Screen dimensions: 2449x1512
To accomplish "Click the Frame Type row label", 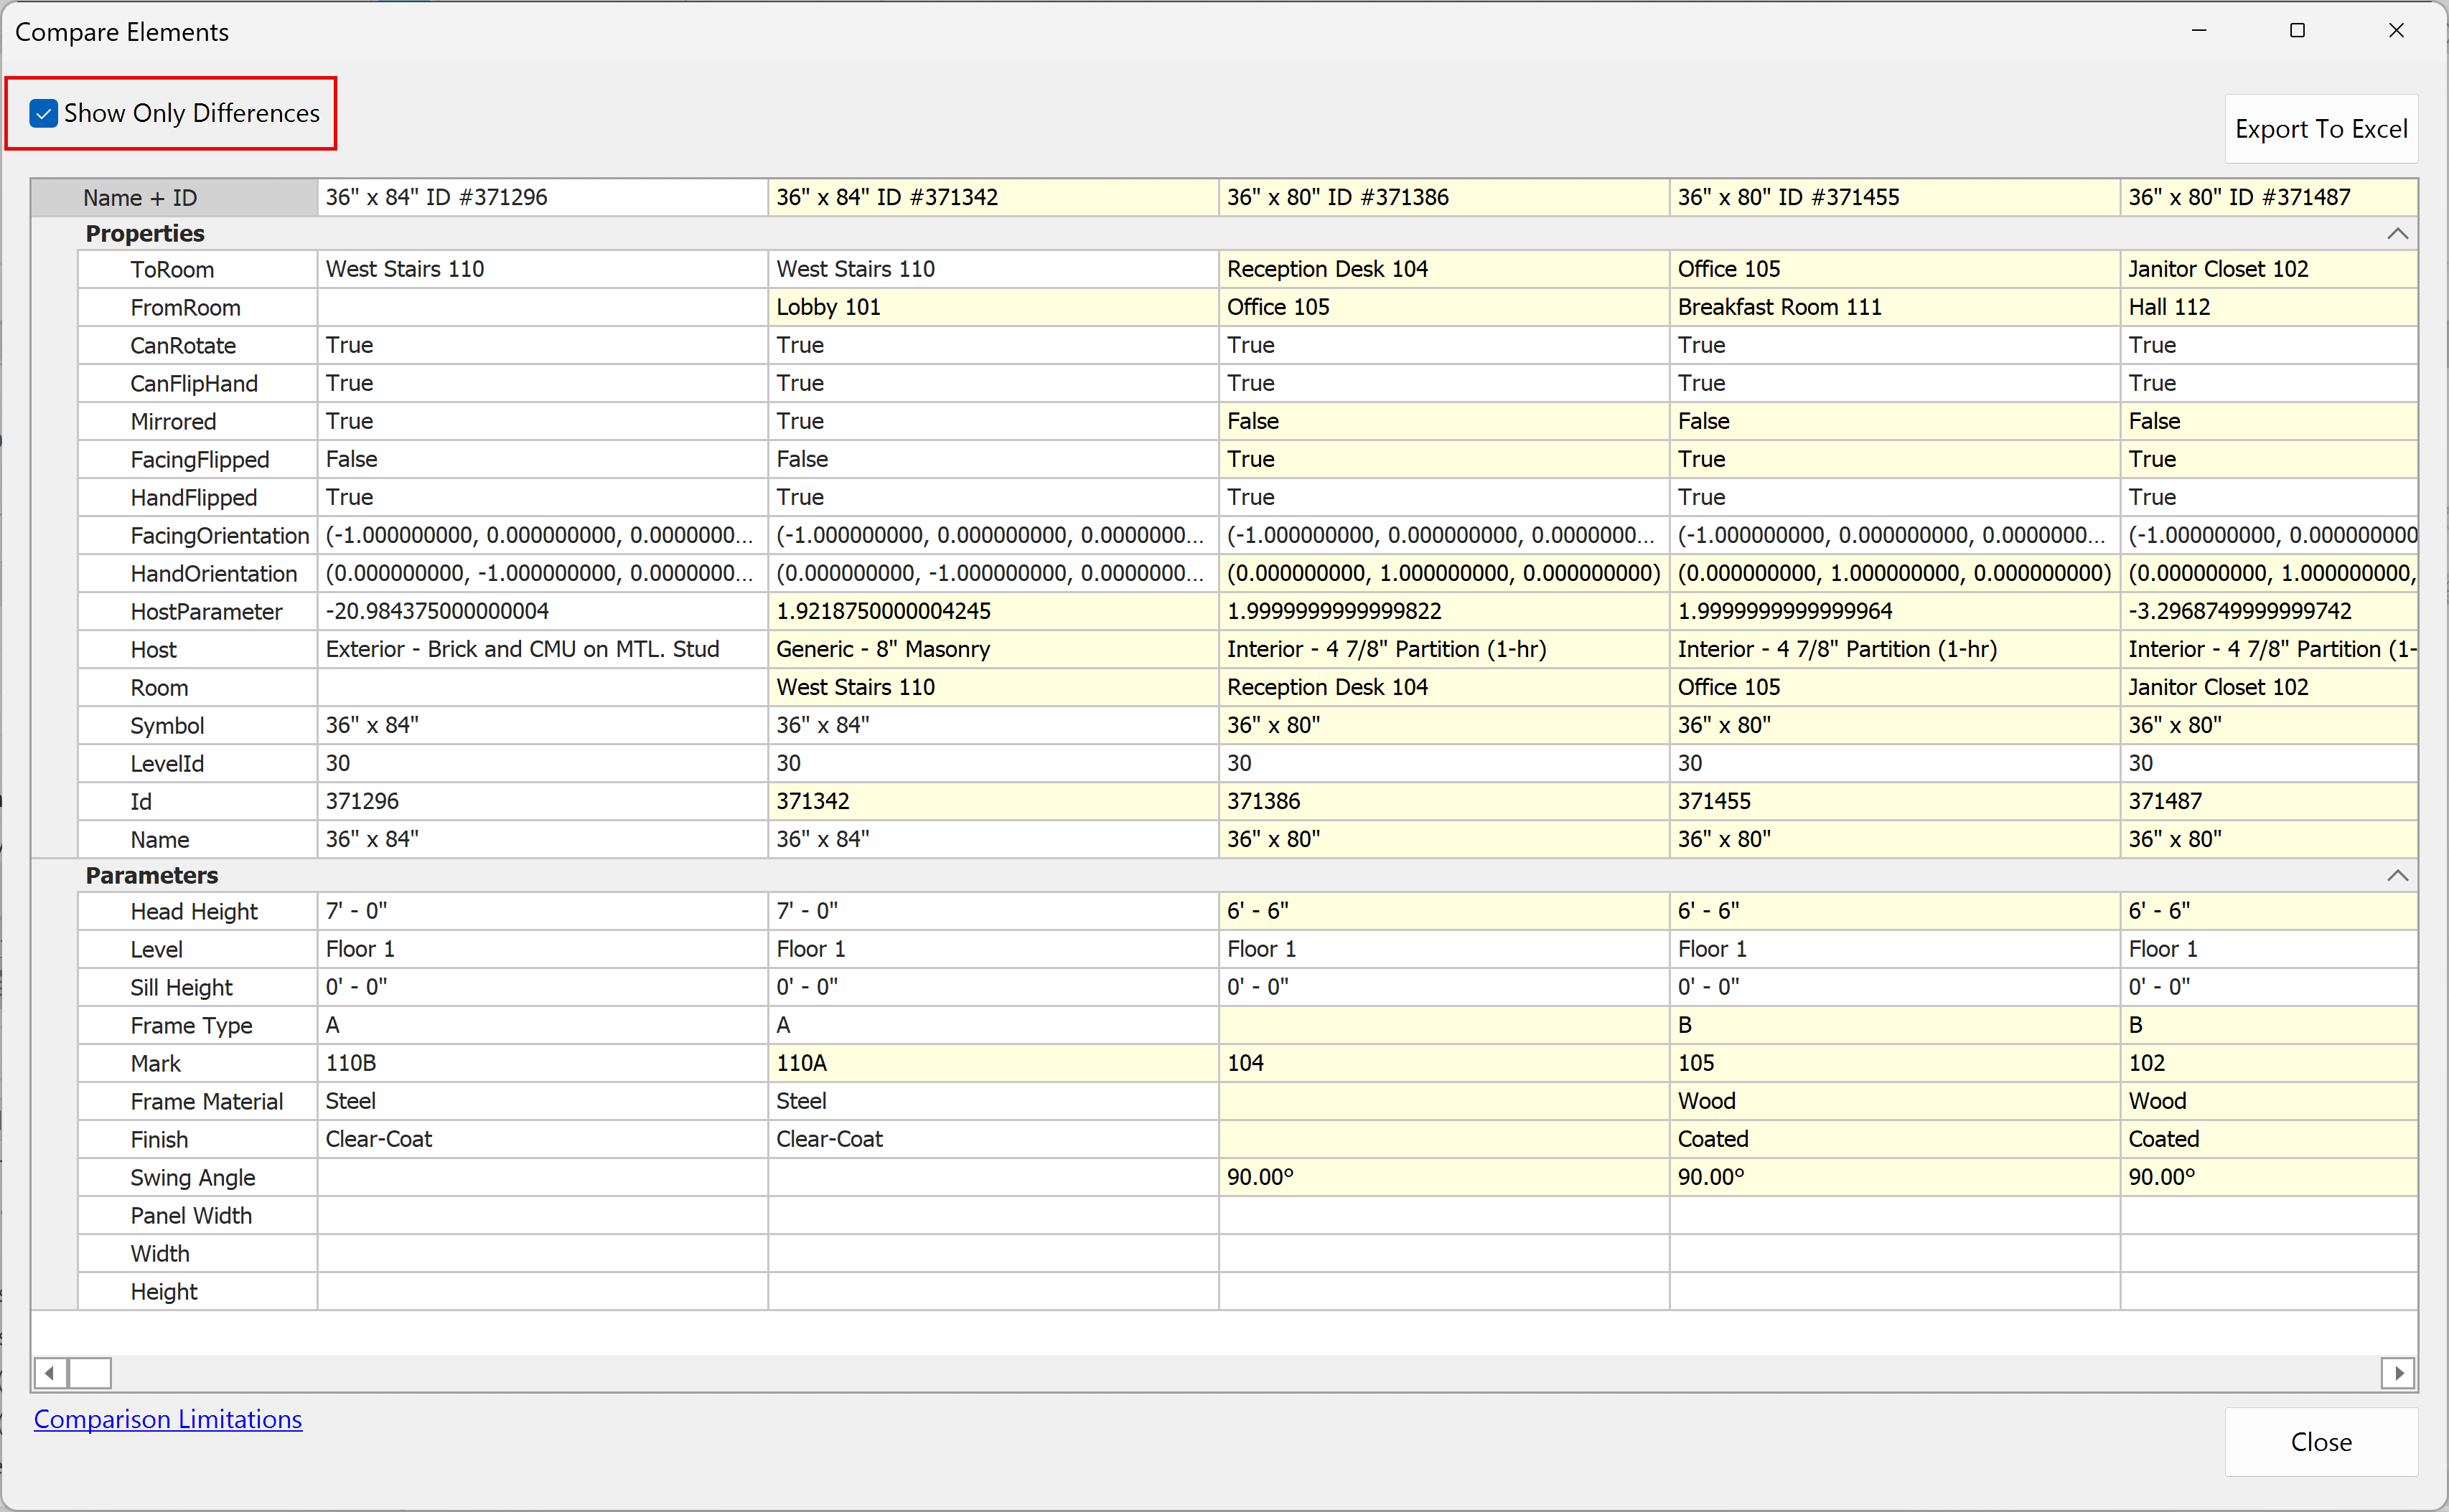I will tap(198, 1026).
